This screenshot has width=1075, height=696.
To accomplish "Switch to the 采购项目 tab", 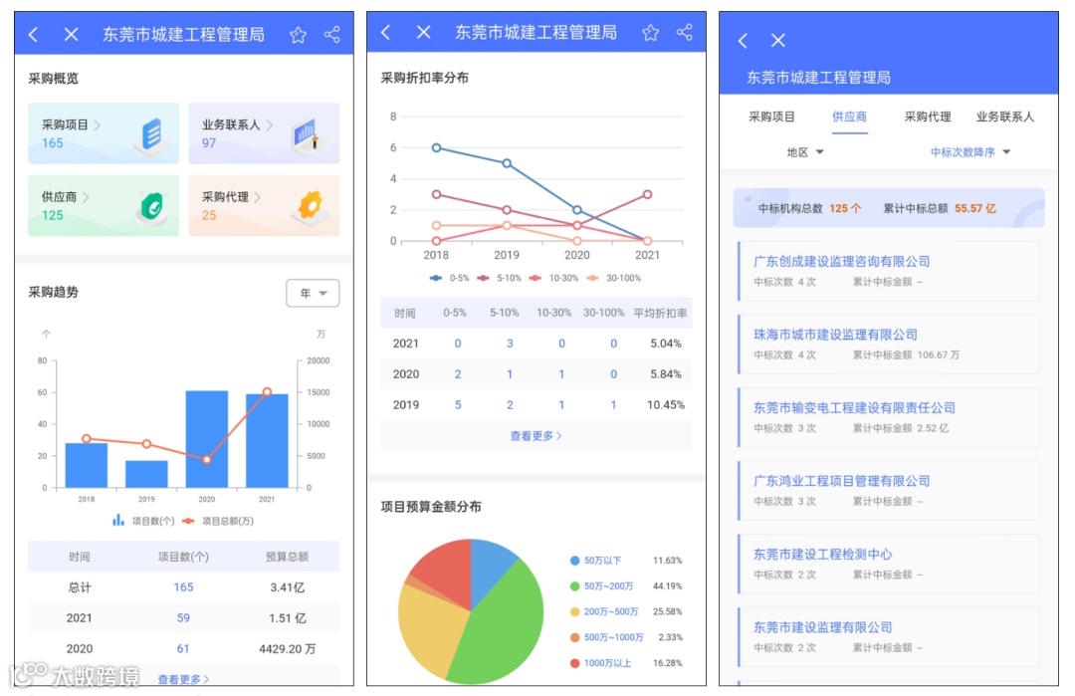I will [x=771, y=117].
